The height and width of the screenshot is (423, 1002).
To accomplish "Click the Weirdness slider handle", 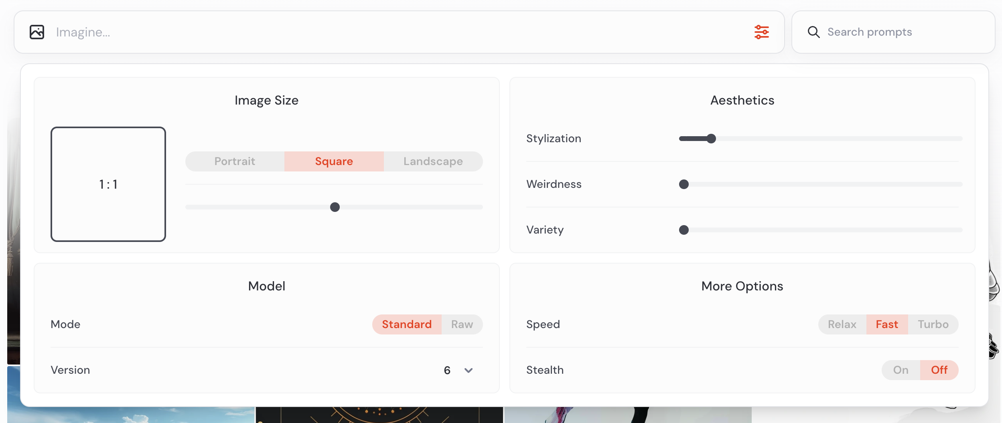I will tap(684, 184).
